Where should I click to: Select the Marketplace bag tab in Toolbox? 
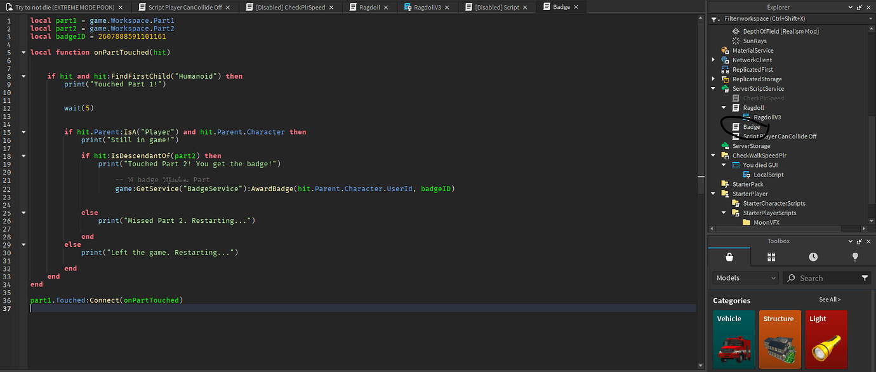point(729,256)
